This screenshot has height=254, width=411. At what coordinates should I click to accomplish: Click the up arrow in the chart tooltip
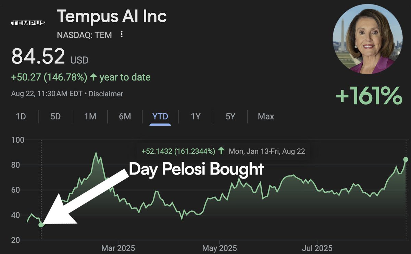pos(221,150)
